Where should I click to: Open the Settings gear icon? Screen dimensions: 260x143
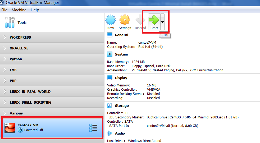125,20
